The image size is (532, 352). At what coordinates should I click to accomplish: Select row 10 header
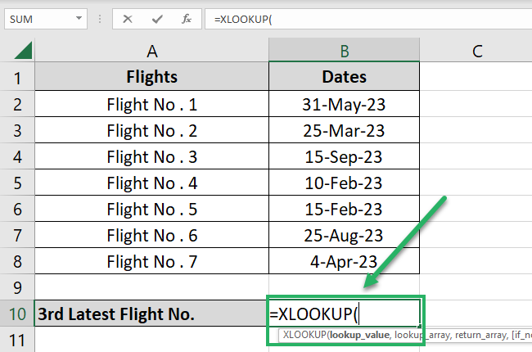(x=17, y=314)
